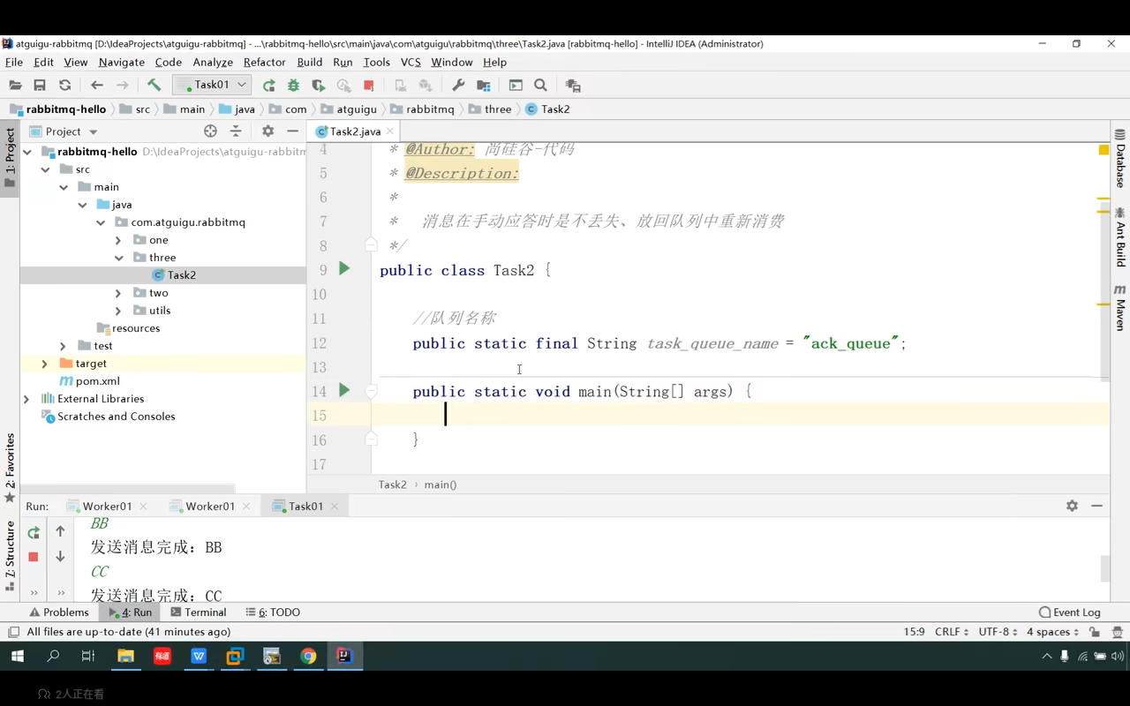
Task: Open the Problems tool window
Action: tap(59, 612)
